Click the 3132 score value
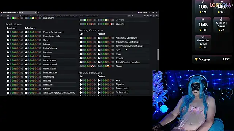 (226, 59)
